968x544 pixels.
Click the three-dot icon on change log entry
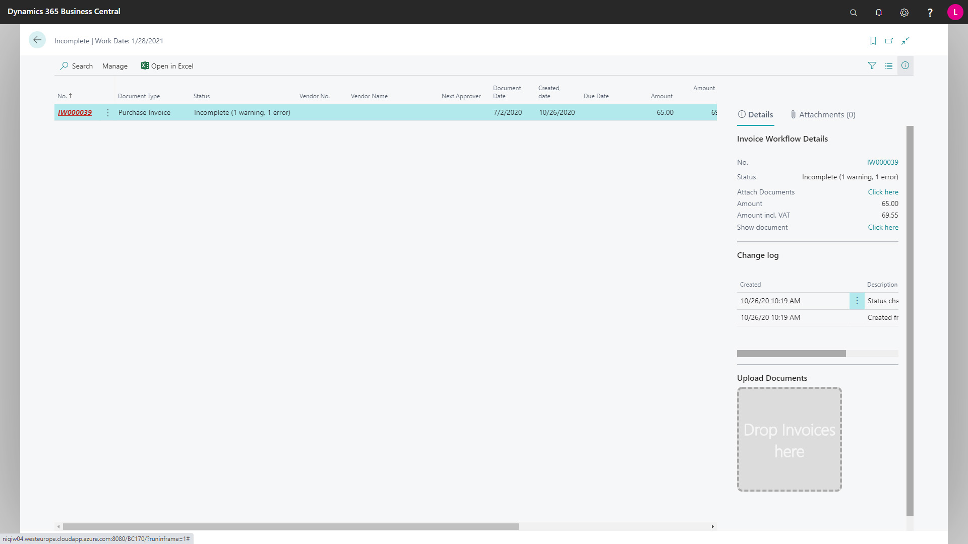tap(857, 301)
